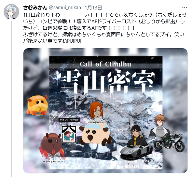Click the Call of Cthulhu heading in image

(x=105, y=64)
